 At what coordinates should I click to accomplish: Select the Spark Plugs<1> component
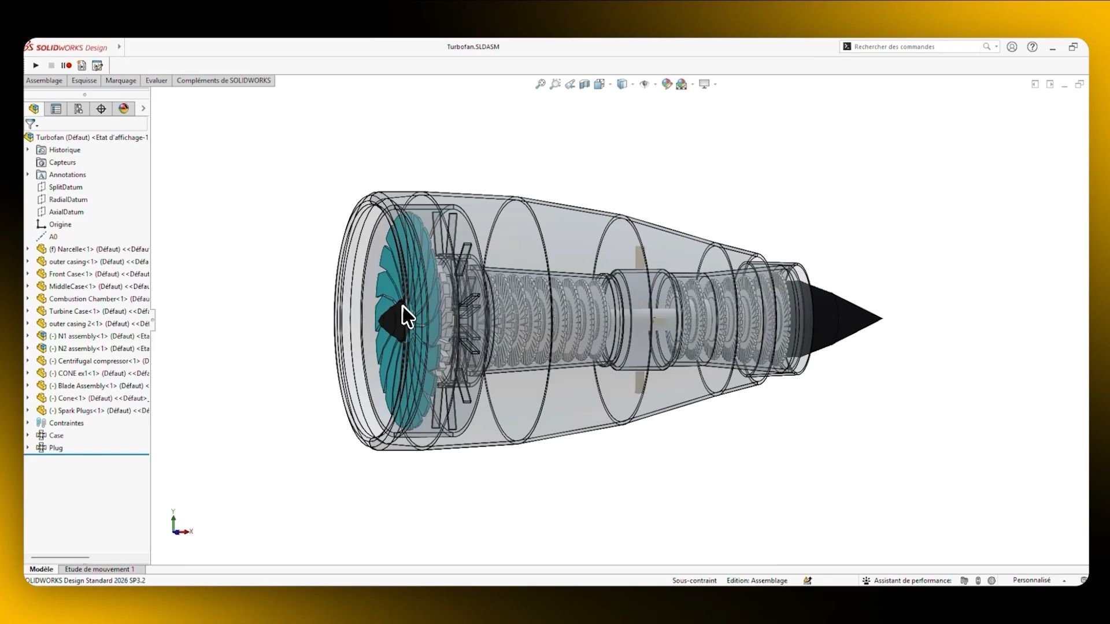[92, 411]
